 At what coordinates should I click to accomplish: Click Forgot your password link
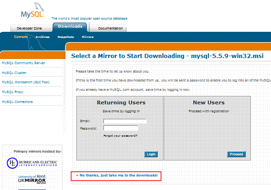pos(120,136)
